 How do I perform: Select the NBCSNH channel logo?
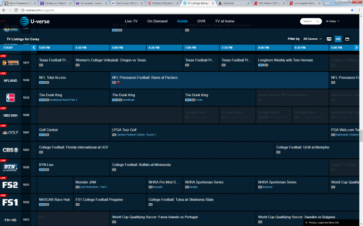10,115
